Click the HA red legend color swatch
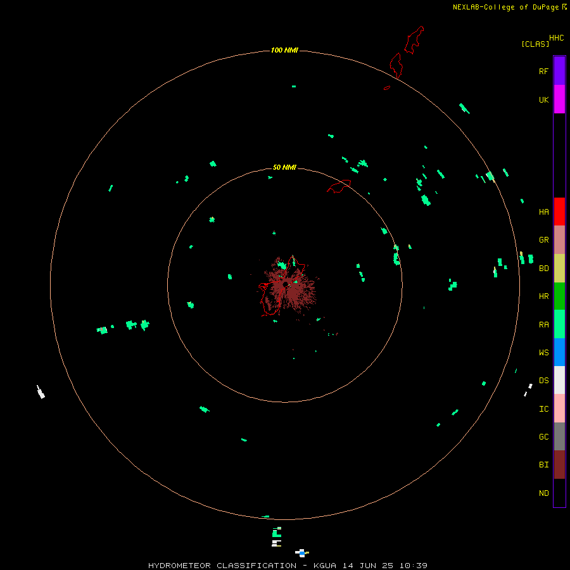 559,212
